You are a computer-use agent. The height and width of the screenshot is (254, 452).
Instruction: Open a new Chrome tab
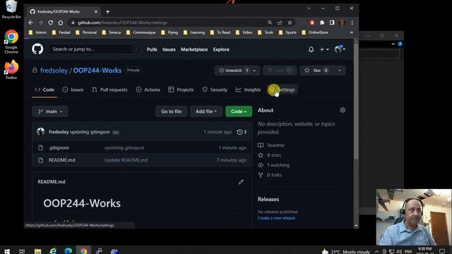coord(107,11)
